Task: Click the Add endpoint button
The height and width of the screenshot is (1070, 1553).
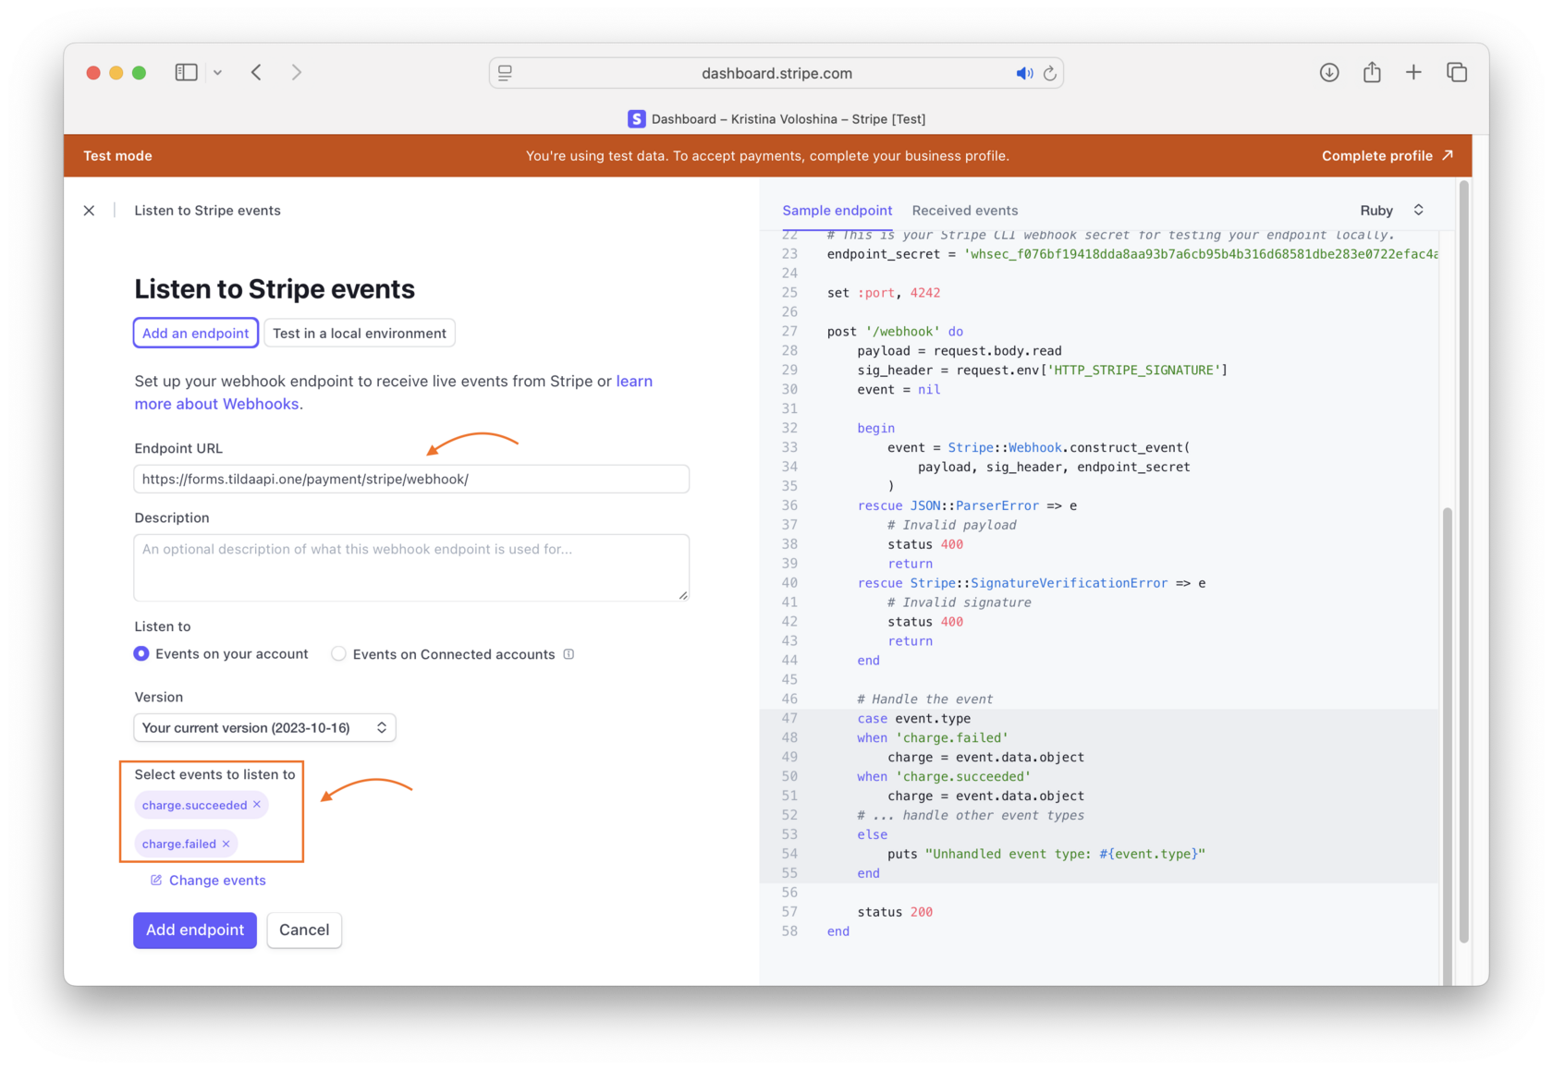Action: (x=195, y=930)
